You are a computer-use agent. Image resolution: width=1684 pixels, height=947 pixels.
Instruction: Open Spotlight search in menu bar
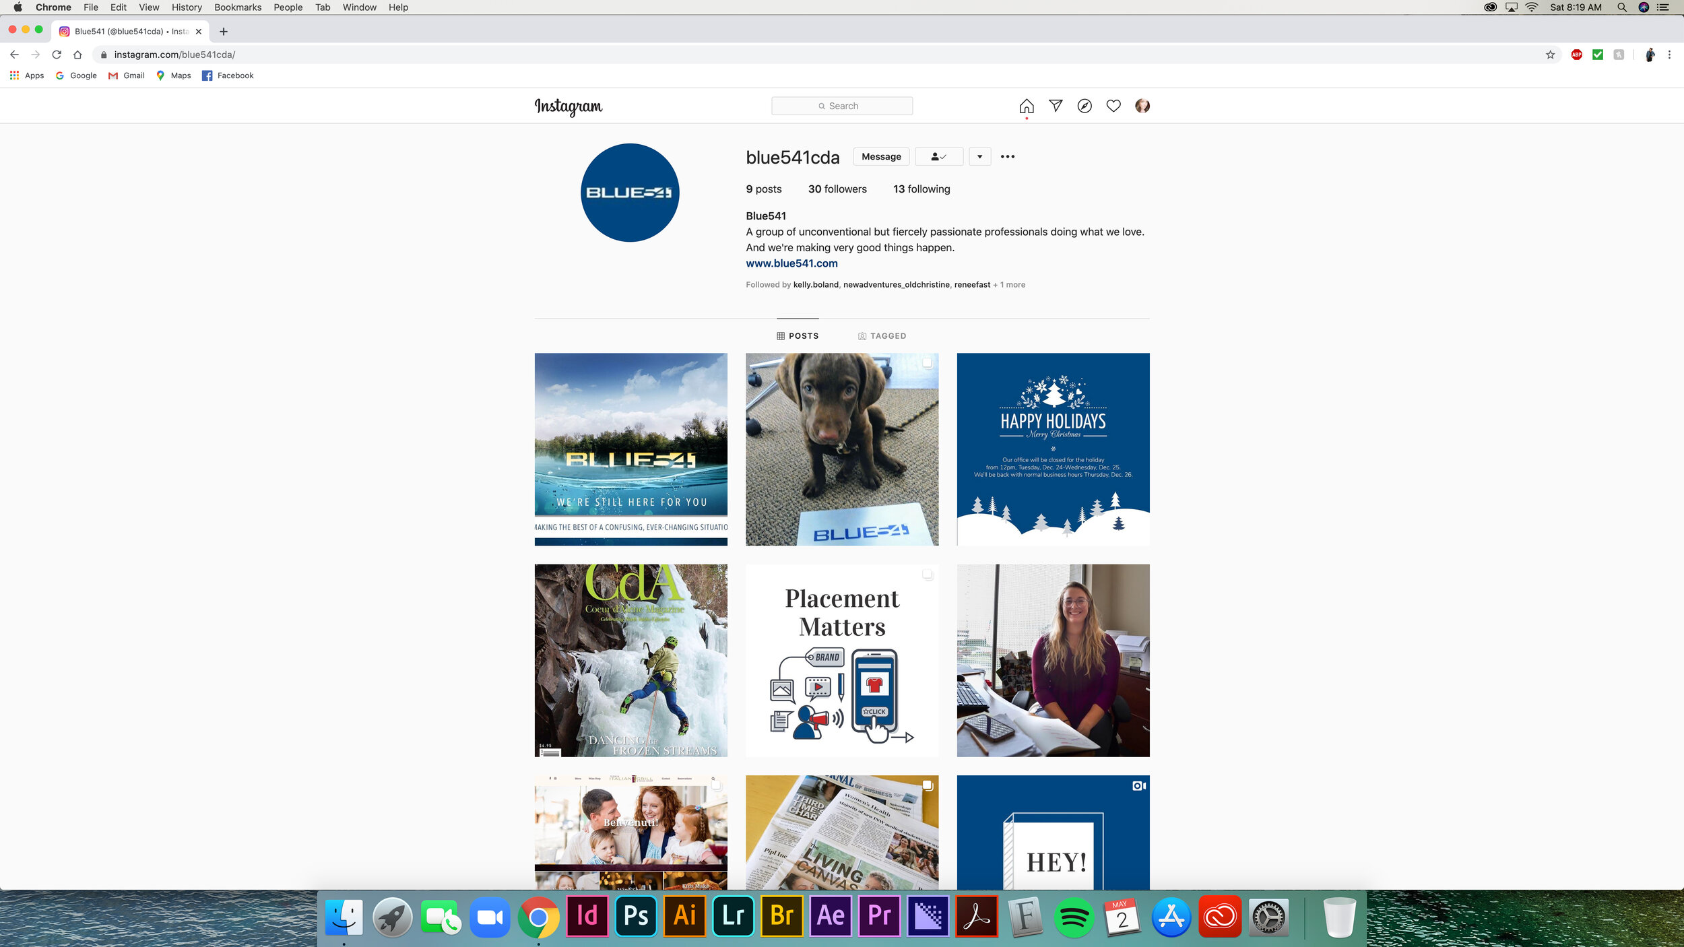coord(1622,7)
